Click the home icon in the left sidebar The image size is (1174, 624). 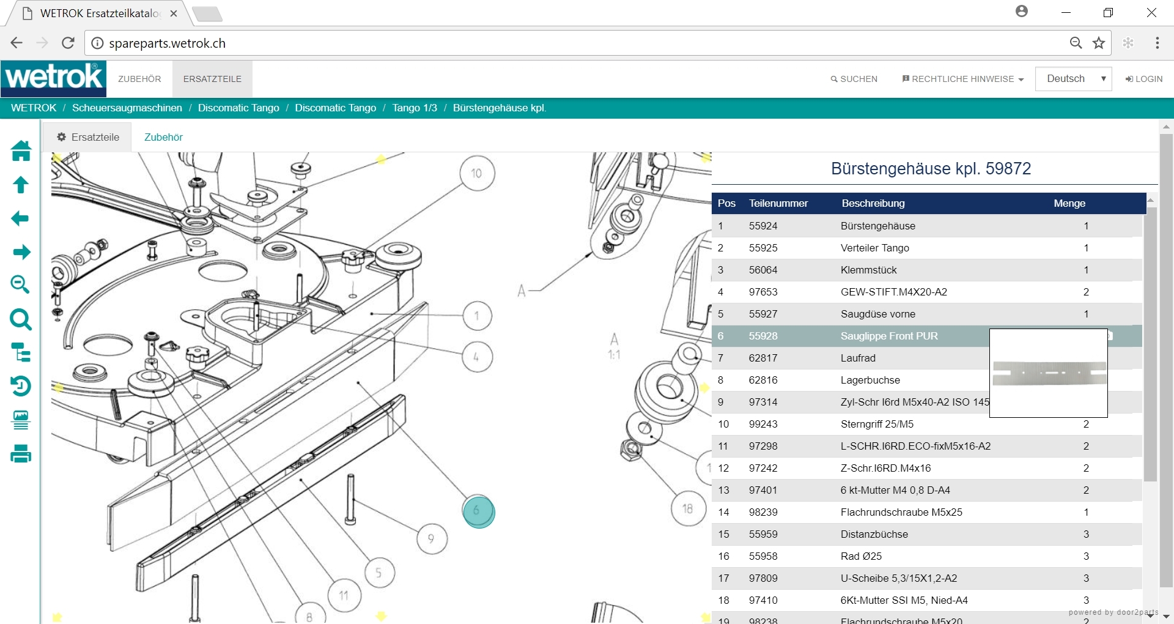[x=21, y=150]
